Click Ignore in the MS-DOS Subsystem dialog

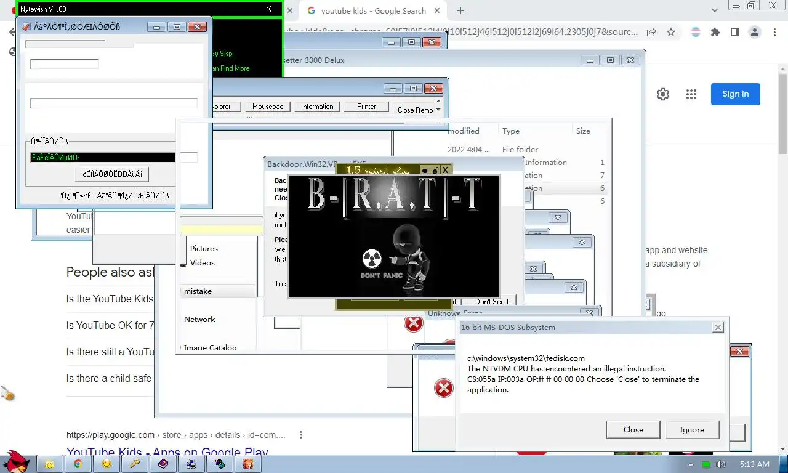(692, 430)
